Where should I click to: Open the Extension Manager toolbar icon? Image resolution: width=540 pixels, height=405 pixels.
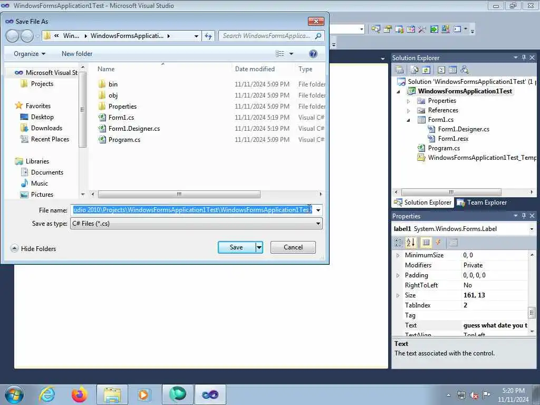(x=445, y=30)
